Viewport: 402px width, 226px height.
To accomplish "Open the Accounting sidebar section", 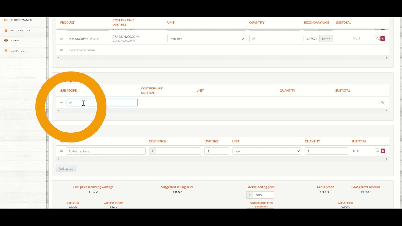I will click(x=20, y=30).
